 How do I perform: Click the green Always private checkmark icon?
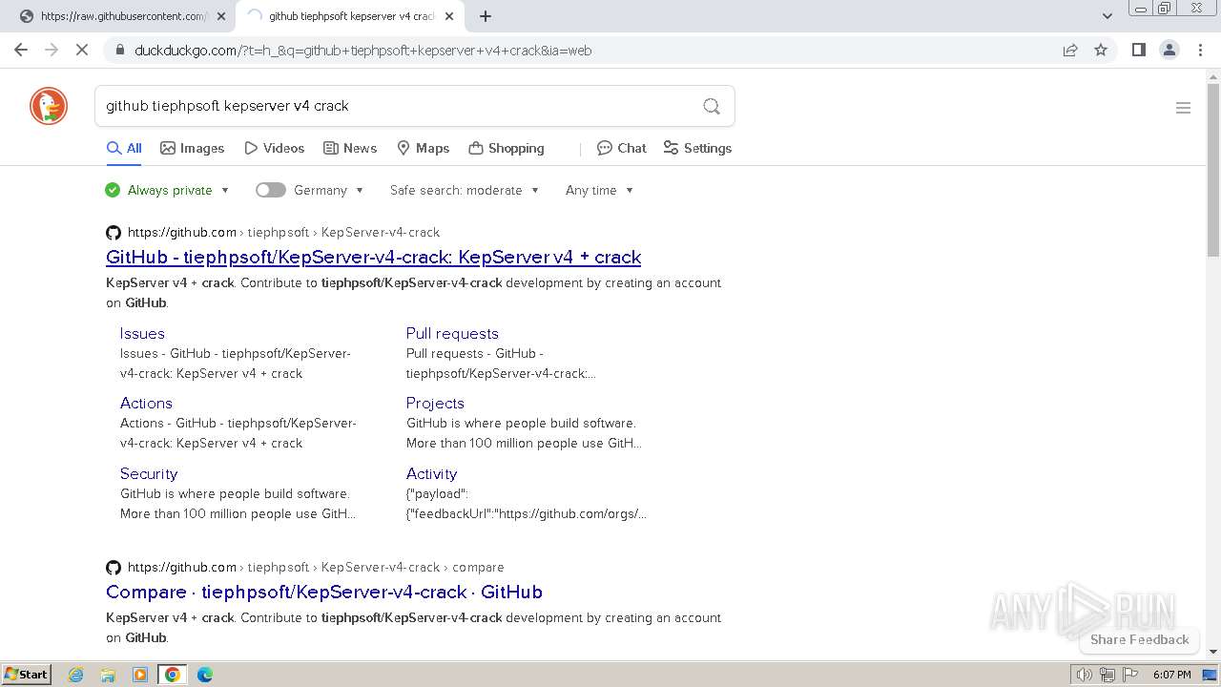113,190
